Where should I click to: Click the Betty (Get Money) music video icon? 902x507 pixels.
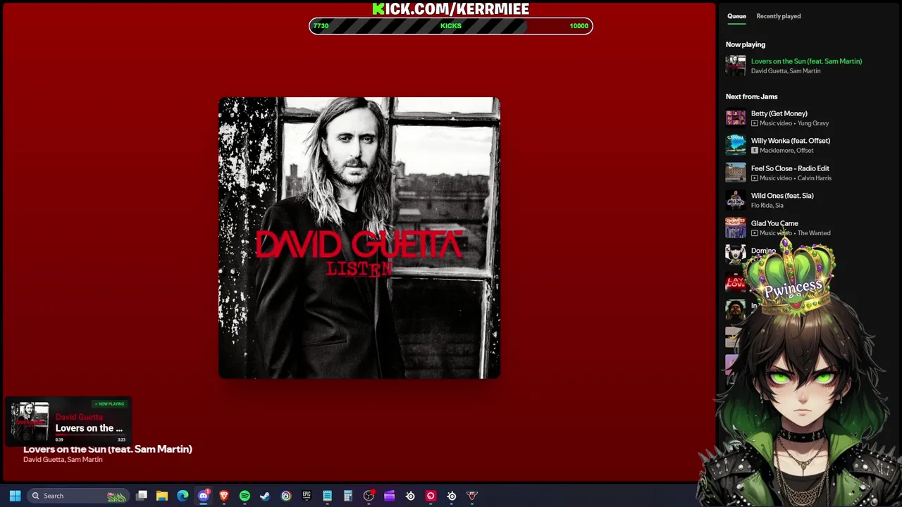tap(755, 123)
